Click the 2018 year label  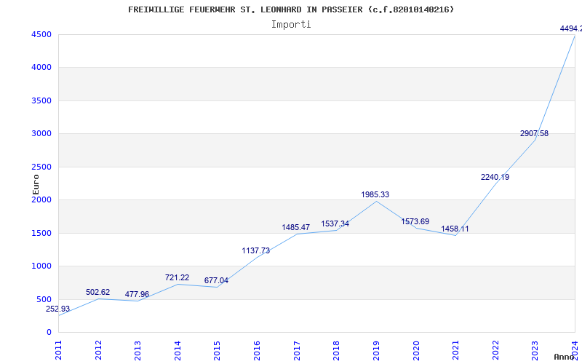coord(336,351)
